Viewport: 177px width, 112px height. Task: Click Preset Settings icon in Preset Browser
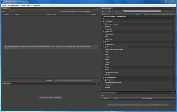(x=112, y=11)
